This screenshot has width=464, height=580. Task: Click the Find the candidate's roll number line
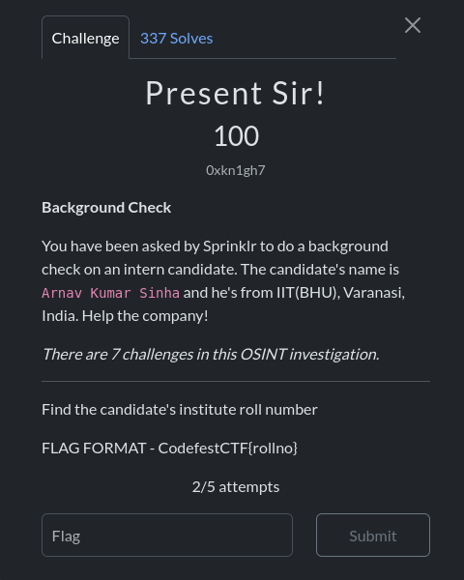click(x=180, y=410)
